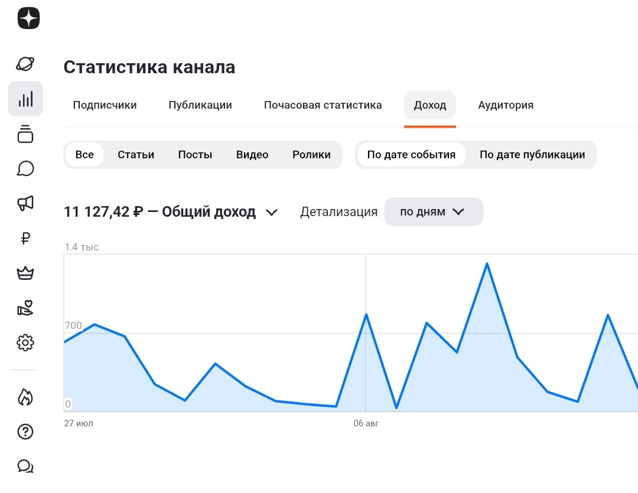Switch to the Подписчики tab

pos(105,105)
